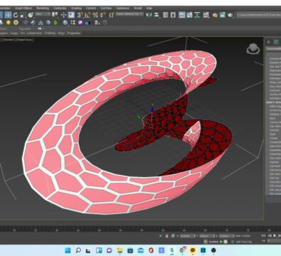
Task: Toggle the Selection Lock padlock
Action: pyautogui.click(x=167, y=236)
